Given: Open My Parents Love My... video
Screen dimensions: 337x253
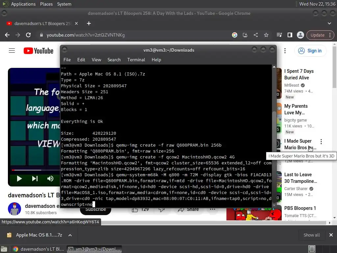Looking at the screenshot, I should 296,109.
